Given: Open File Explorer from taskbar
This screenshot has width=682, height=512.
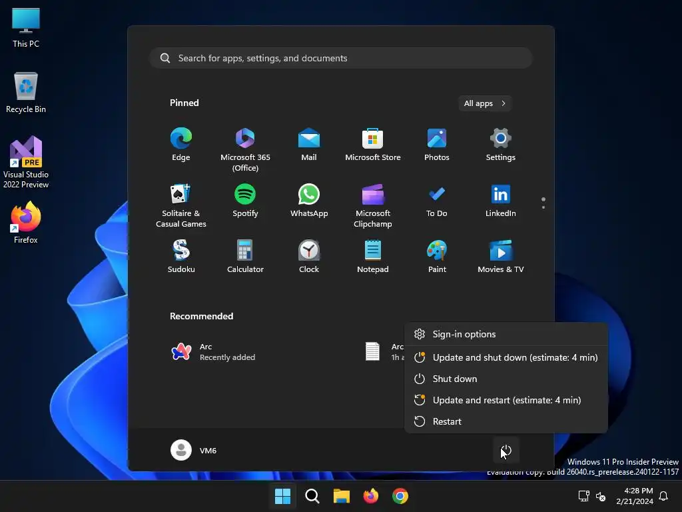Looking at the screenshot, I should (342, 496).
